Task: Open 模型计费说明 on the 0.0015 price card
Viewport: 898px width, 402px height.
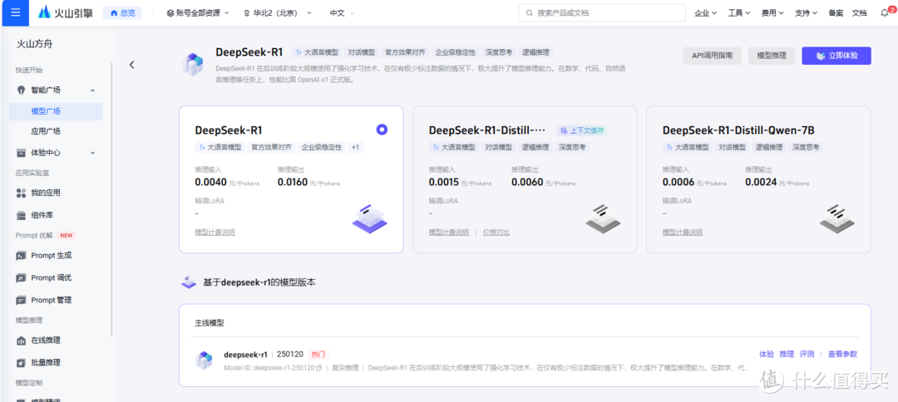Action: point(449,233)
